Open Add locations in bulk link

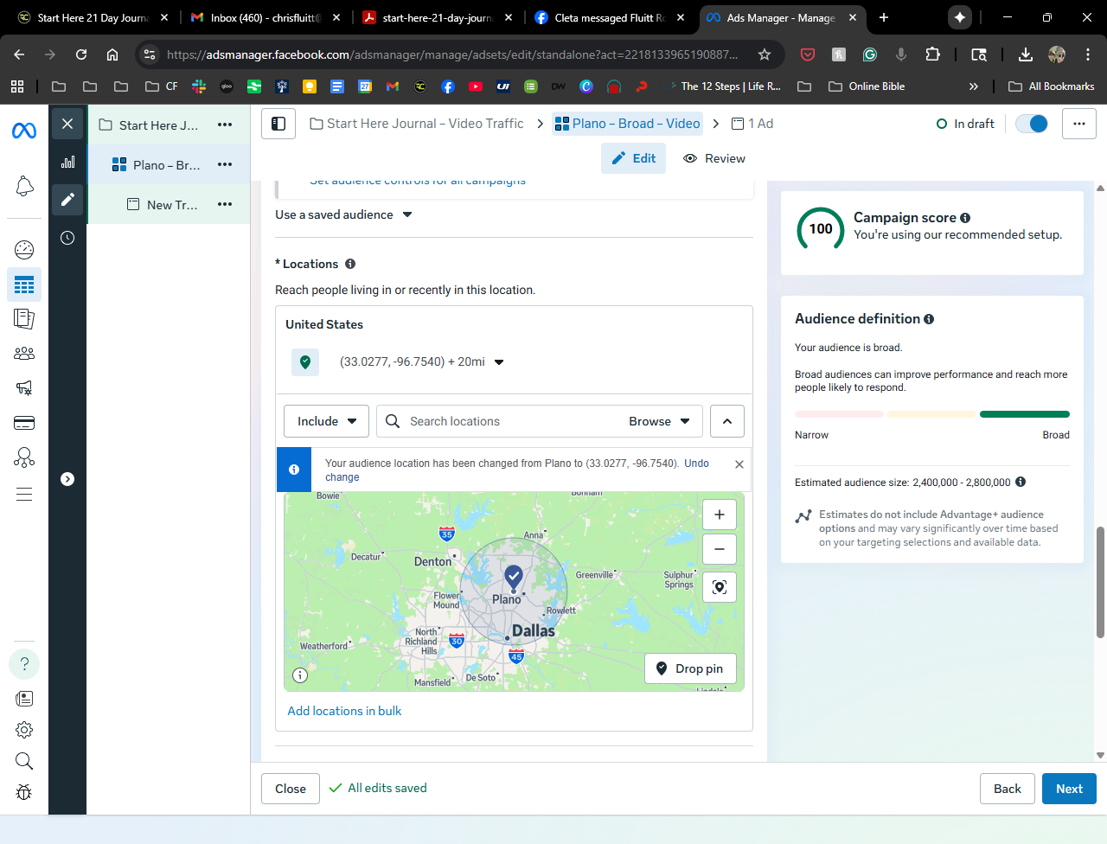click(x=344, y=711)
